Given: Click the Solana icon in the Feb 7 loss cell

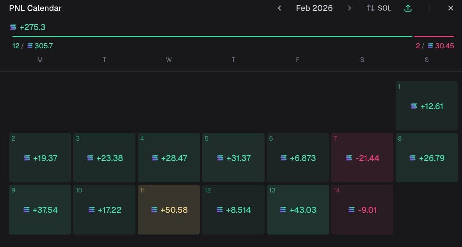Looking at the screenshot, I should click(x=348, y=158).
